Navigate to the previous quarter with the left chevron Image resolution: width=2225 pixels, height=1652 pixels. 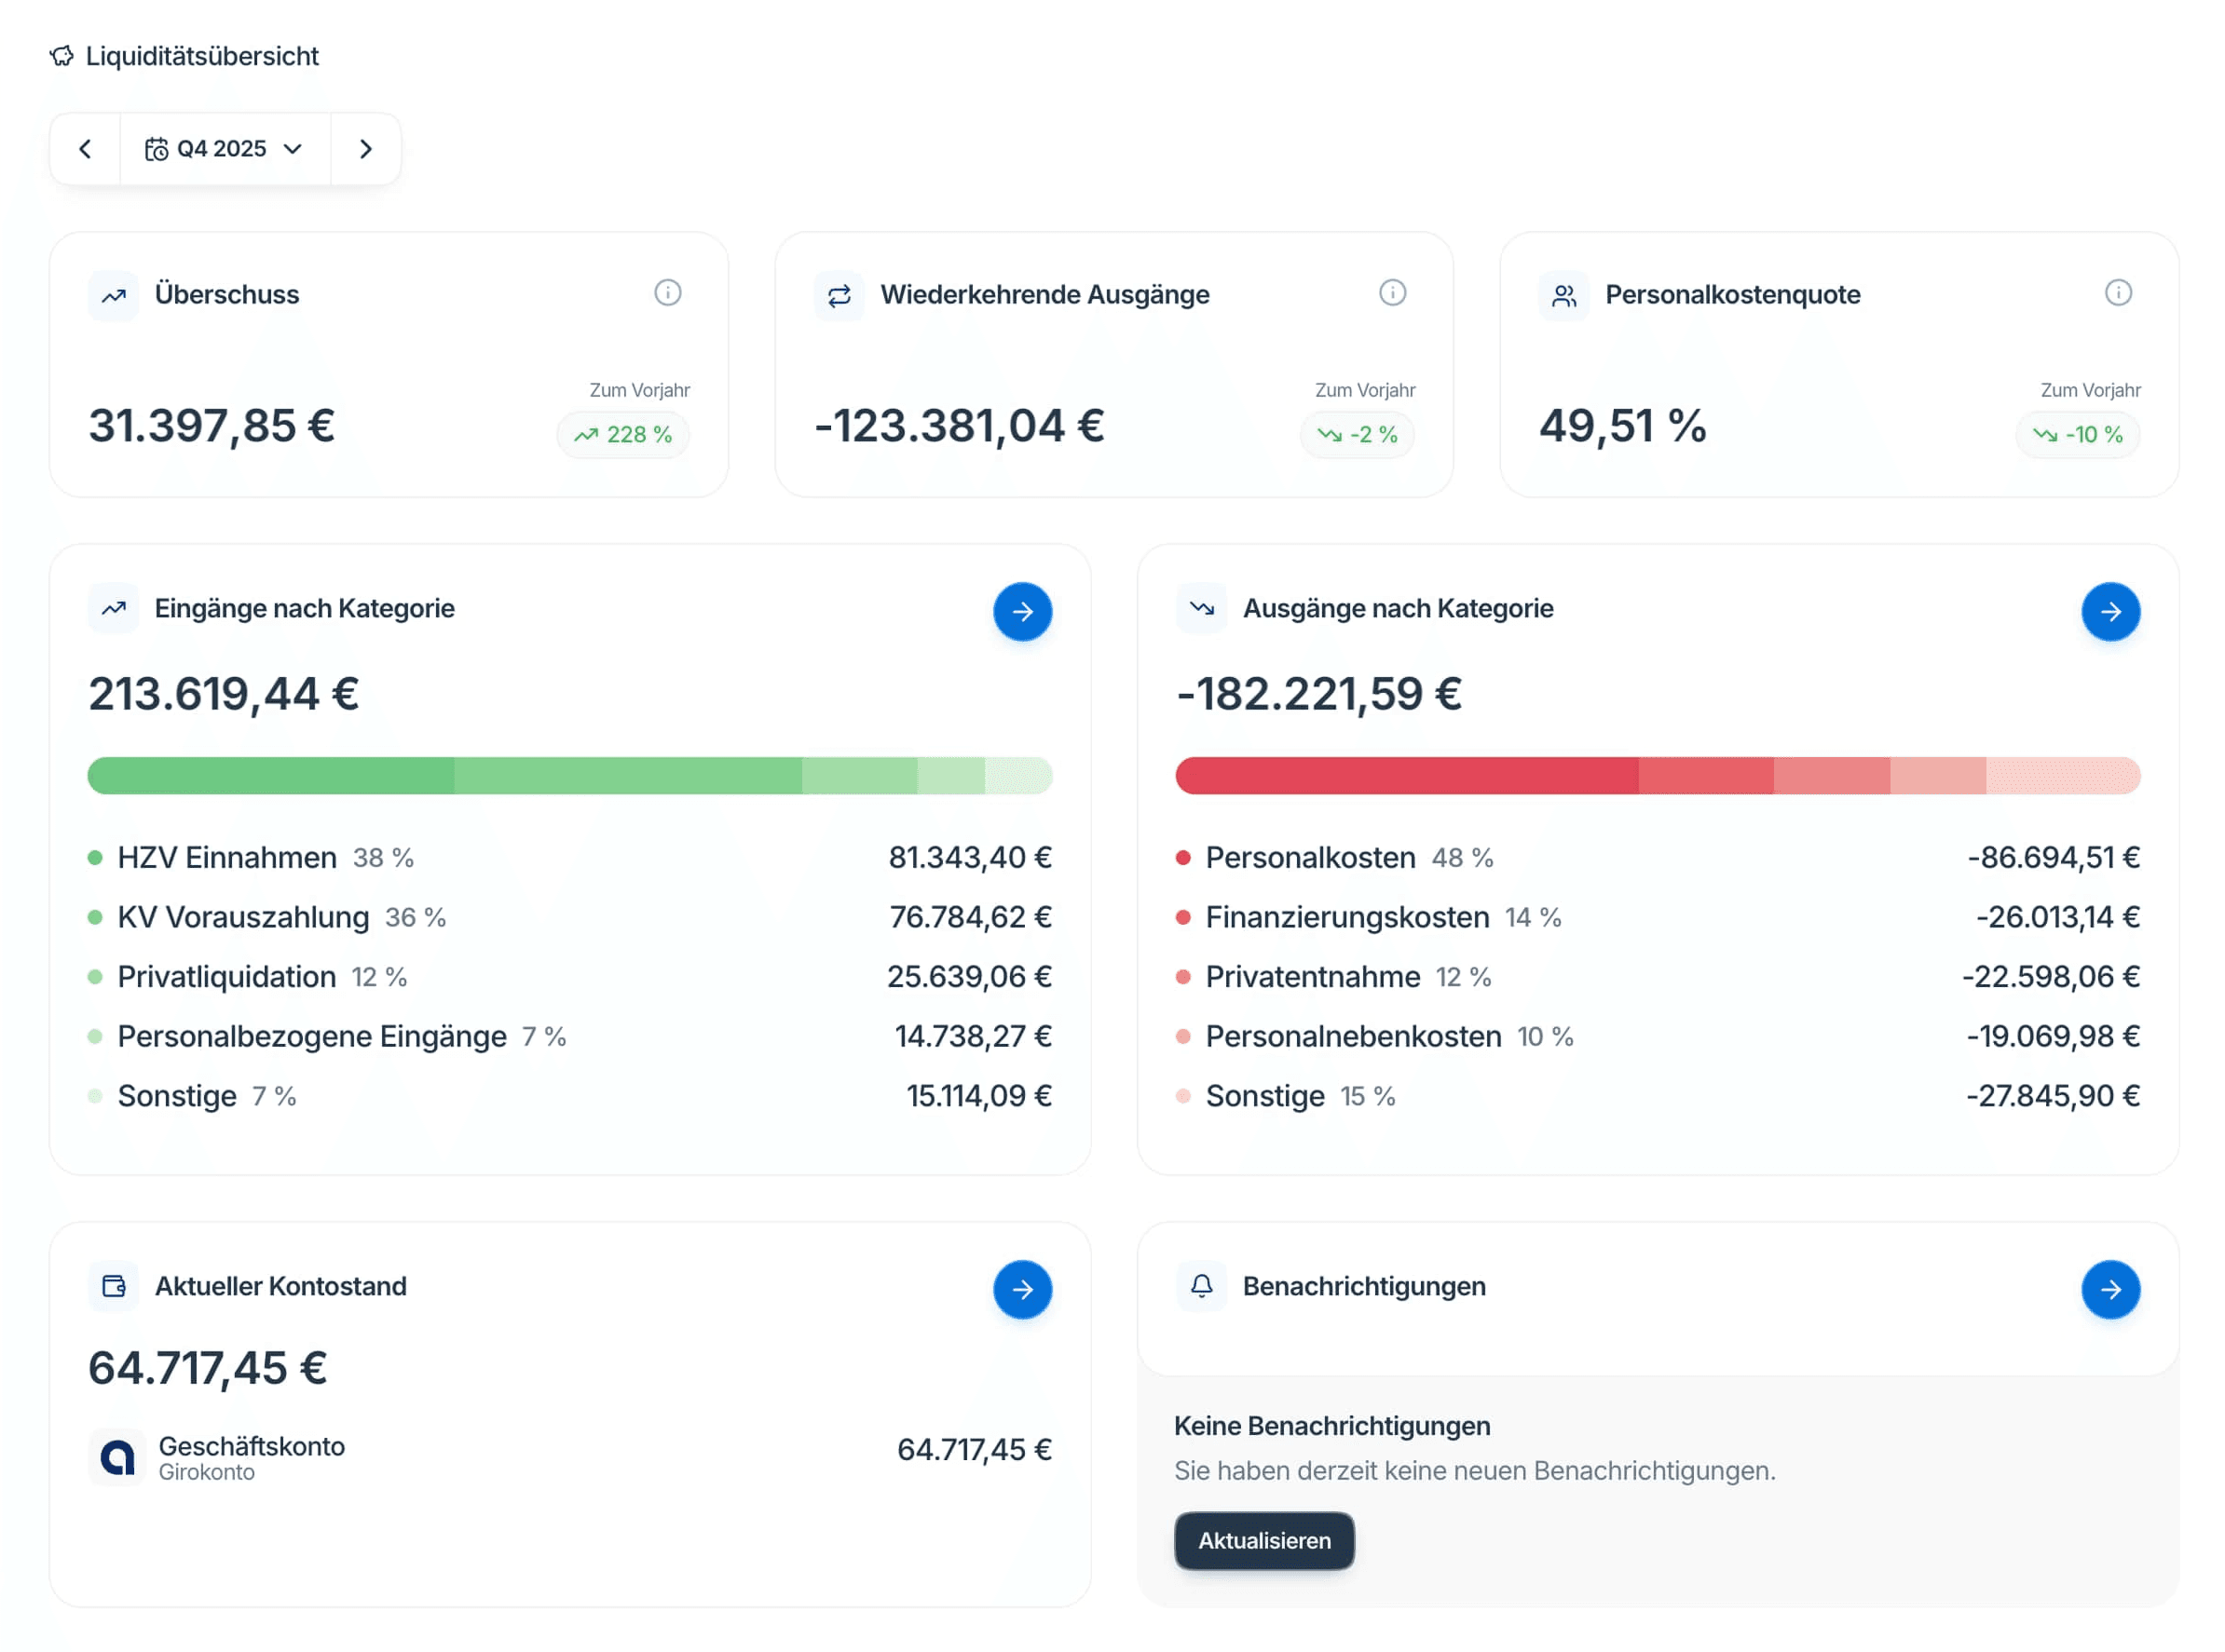(x=86, y=148)
